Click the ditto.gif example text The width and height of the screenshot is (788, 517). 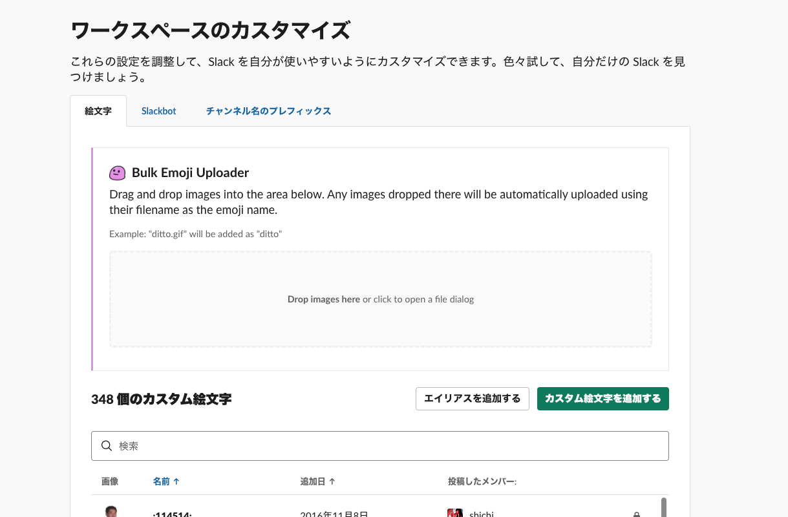(x=196, y=233)
